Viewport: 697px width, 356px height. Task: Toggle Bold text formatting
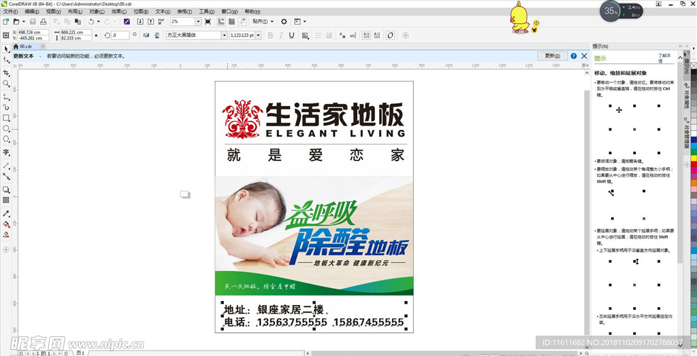(270, 35)
